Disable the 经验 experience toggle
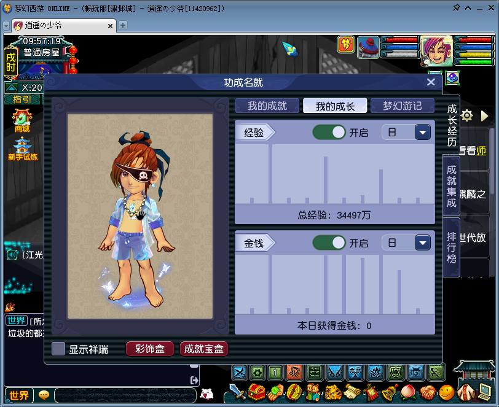The image size is (499, 407). (328, 132)
